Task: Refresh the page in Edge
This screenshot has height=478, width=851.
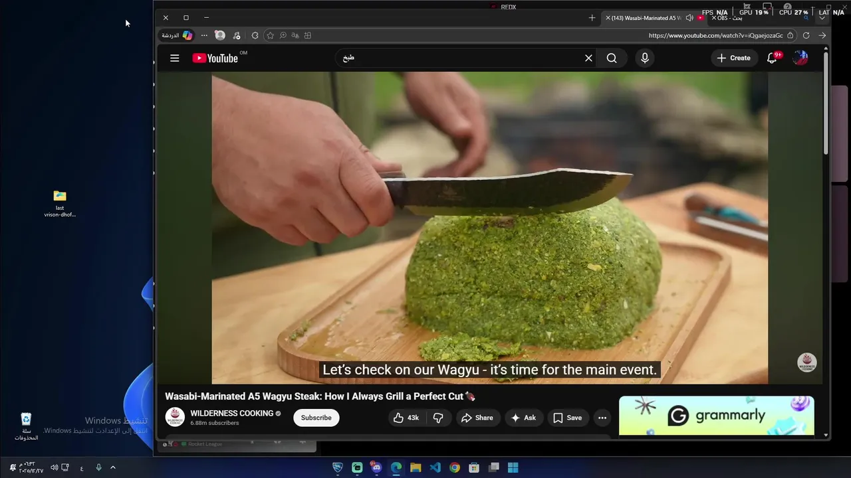Action: (x=806, y=35)
